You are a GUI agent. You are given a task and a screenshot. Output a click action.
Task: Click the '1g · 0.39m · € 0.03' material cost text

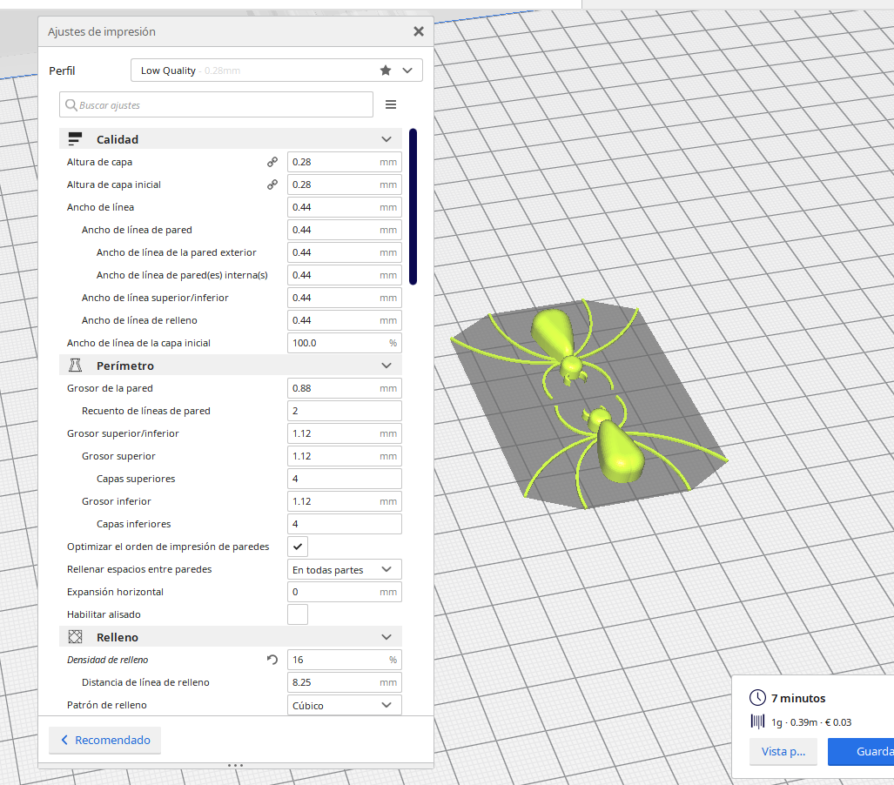tap(810, 722)
